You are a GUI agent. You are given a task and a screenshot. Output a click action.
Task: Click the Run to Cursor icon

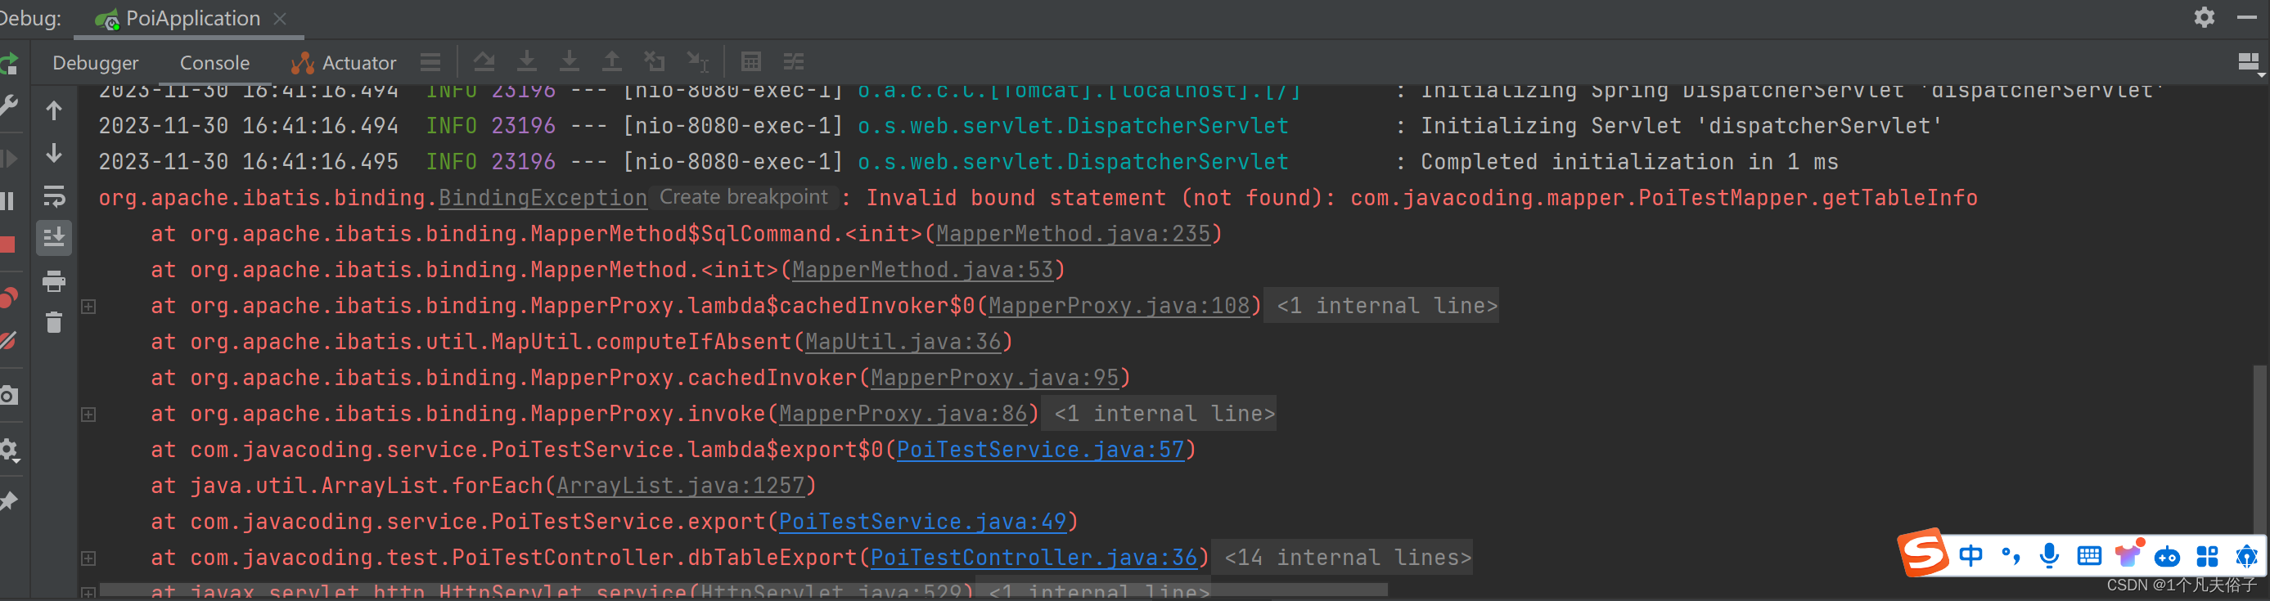click(x=698, y=61)
